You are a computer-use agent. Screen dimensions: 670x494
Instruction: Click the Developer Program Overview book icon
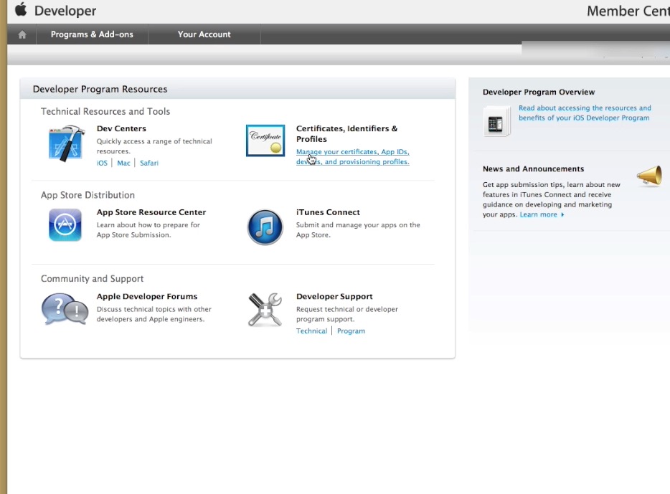(498, 120)
